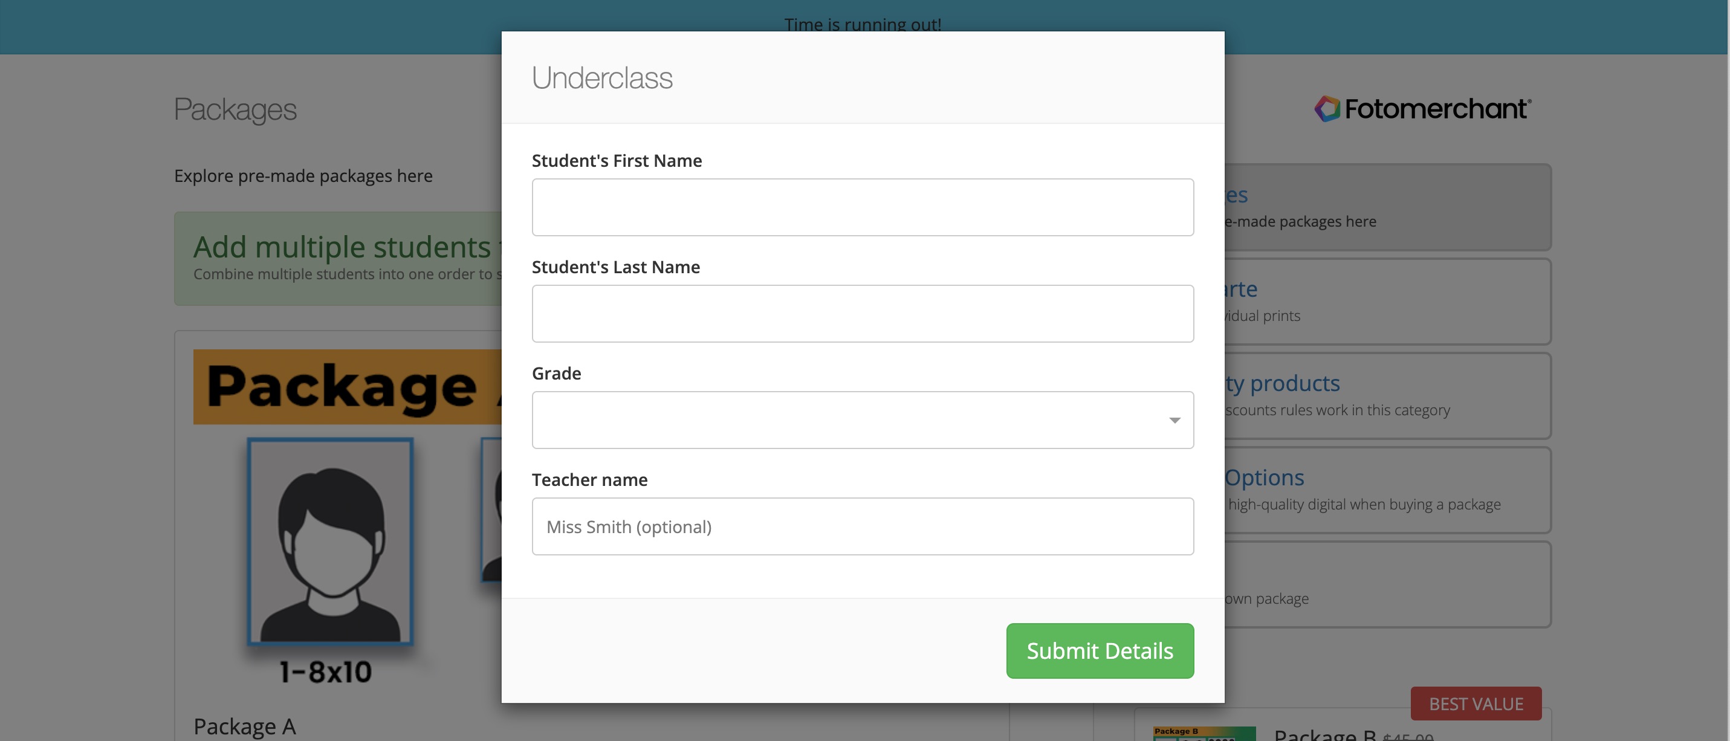Click the BEST VALUE badge
1730x741 pixels.
click(1476, 704)
